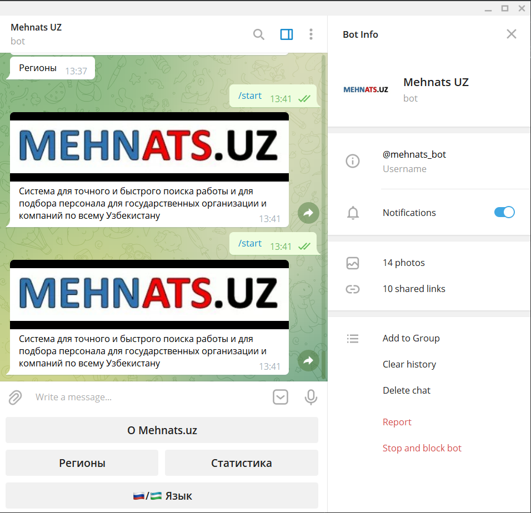Screen dimensions: 531x513
Task: Click the username info icon
Action: tap(353, 161)
